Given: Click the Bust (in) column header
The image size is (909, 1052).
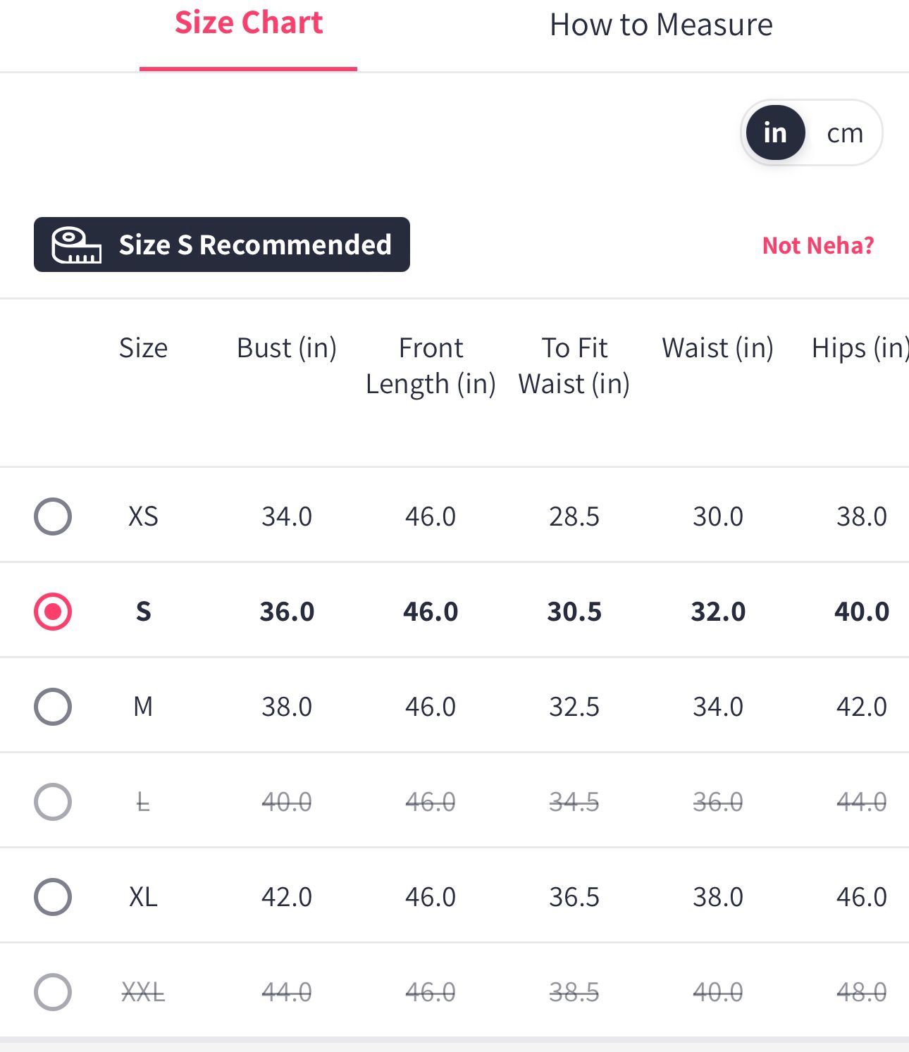Looking at the screenshot, I should click(287, 348).
